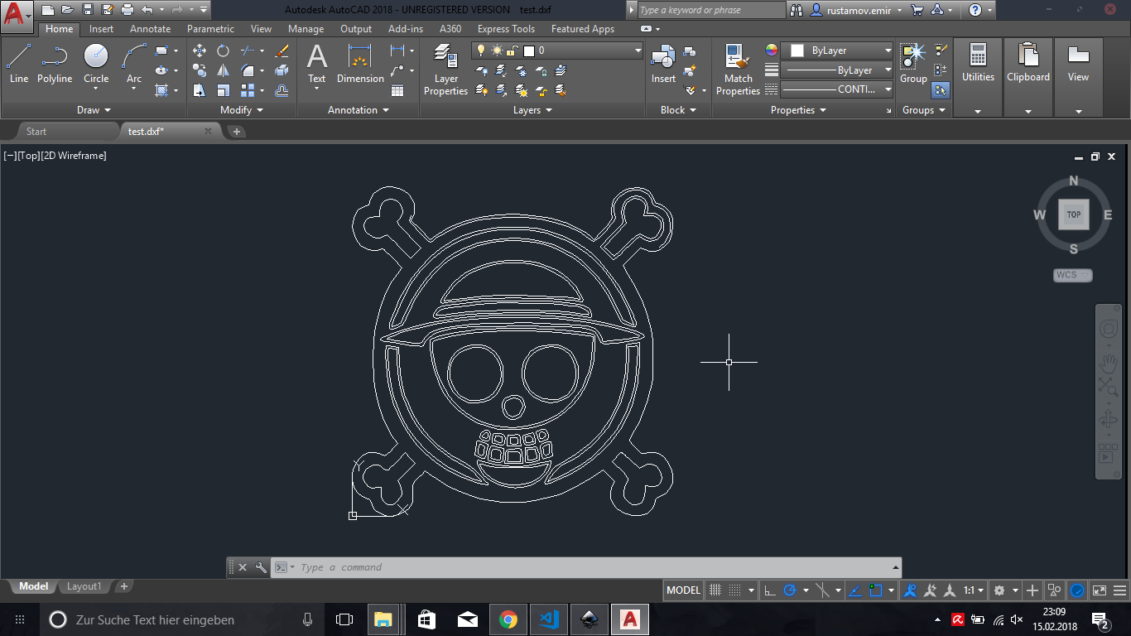The image size is (1131, 636).
Task: Open the Annotate ribbon tab
Action: coord(150,29)
